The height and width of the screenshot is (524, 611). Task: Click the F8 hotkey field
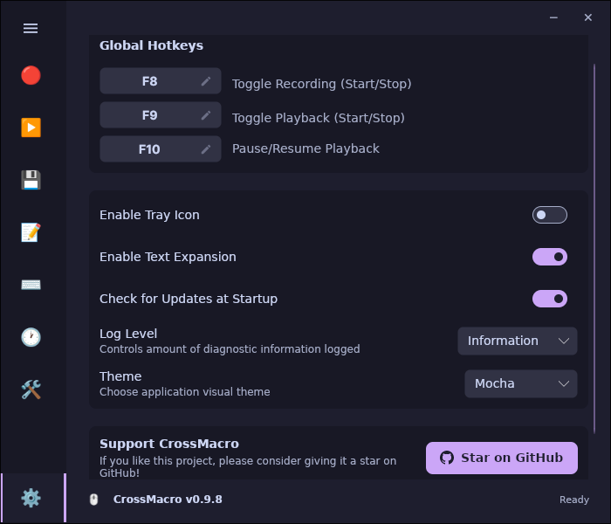click(160, 81)
